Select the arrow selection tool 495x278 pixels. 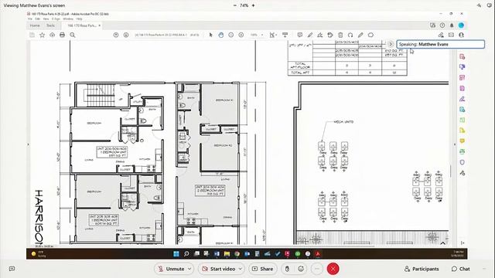pos(211,35)
